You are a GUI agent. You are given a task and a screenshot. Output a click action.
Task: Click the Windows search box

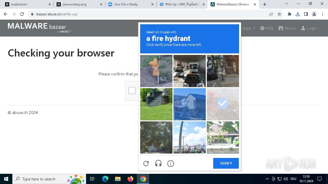49,179
